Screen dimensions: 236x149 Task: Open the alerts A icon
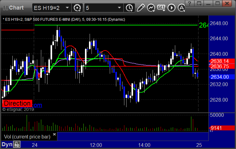tap(181, 8)
